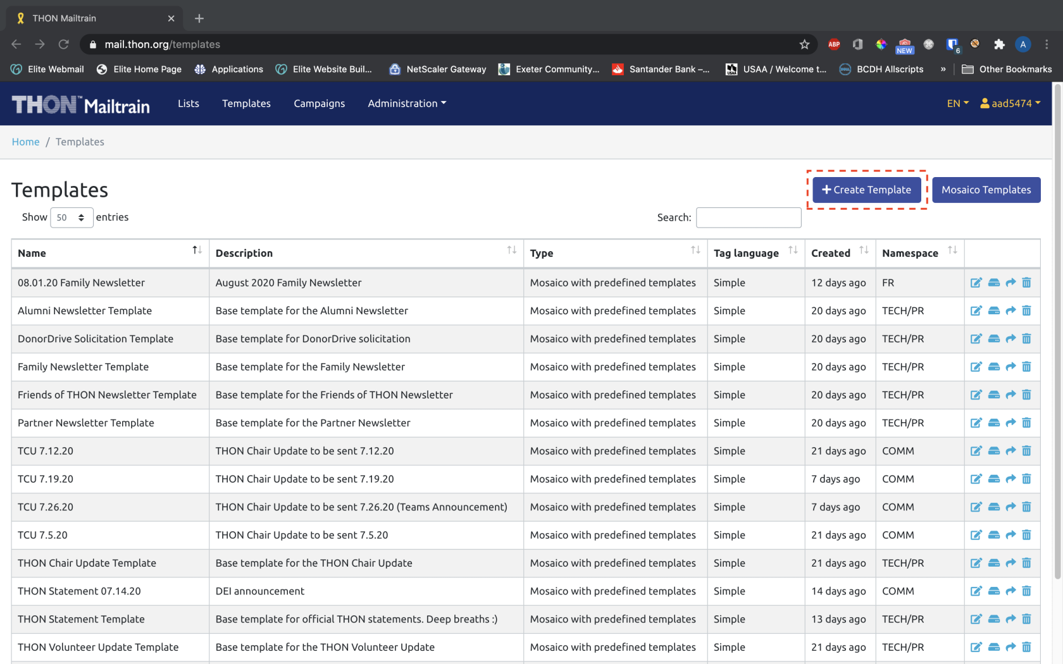Select the THON Mailtrain browser tab

click(94, 18)
